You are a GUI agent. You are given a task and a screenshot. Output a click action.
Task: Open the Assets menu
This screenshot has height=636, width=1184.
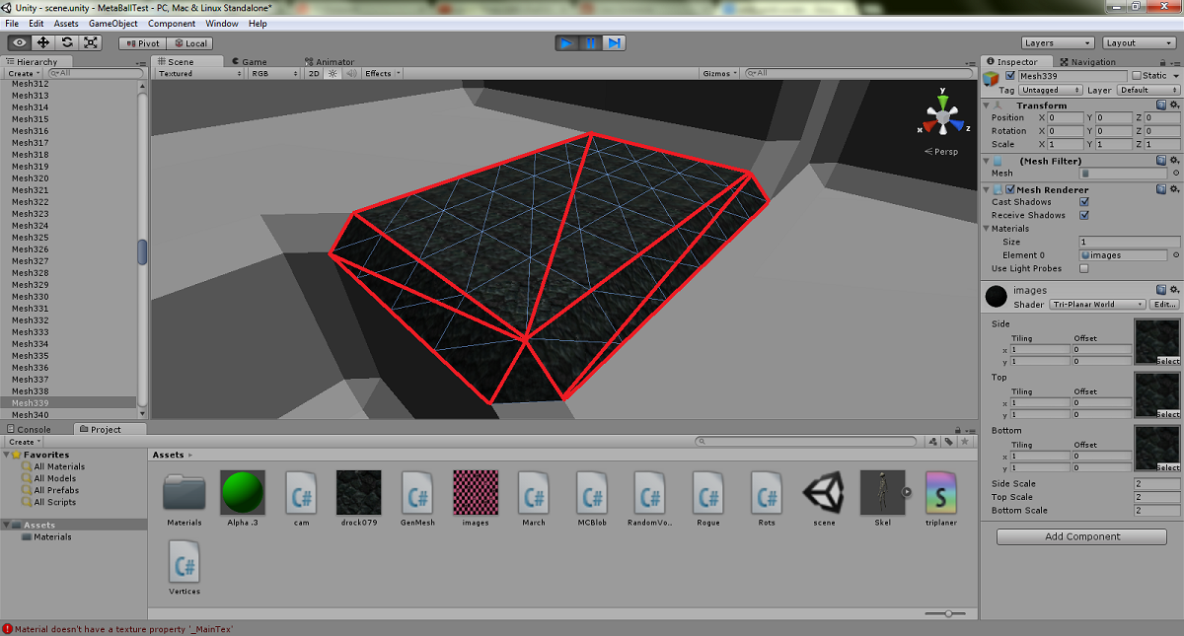pos(66,23)
